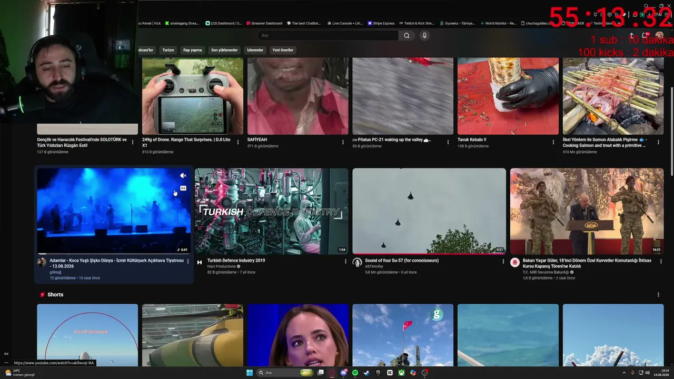
Task: Switch to Live Console browser tab
Action: click(x=345, y=23)
